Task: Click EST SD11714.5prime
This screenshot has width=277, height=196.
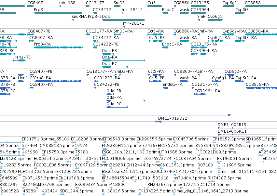Action: [214, 185]
